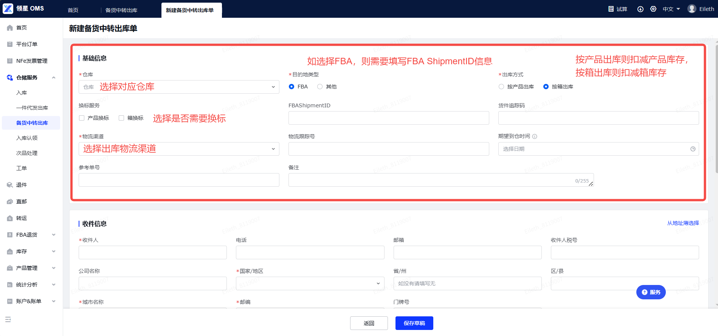The image size is (718, 336).
Task: Click the 备注 textarea
Action: pyautogui.click(x=441, y=180)
